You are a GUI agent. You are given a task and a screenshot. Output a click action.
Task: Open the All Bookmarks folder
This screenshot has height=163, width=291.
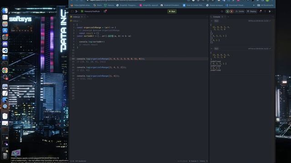266,5
